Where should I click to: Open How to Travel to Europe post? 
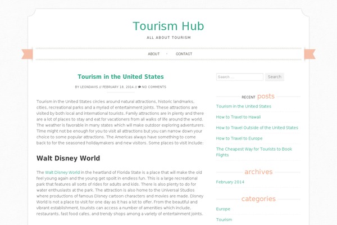click(x=239, y=138)
